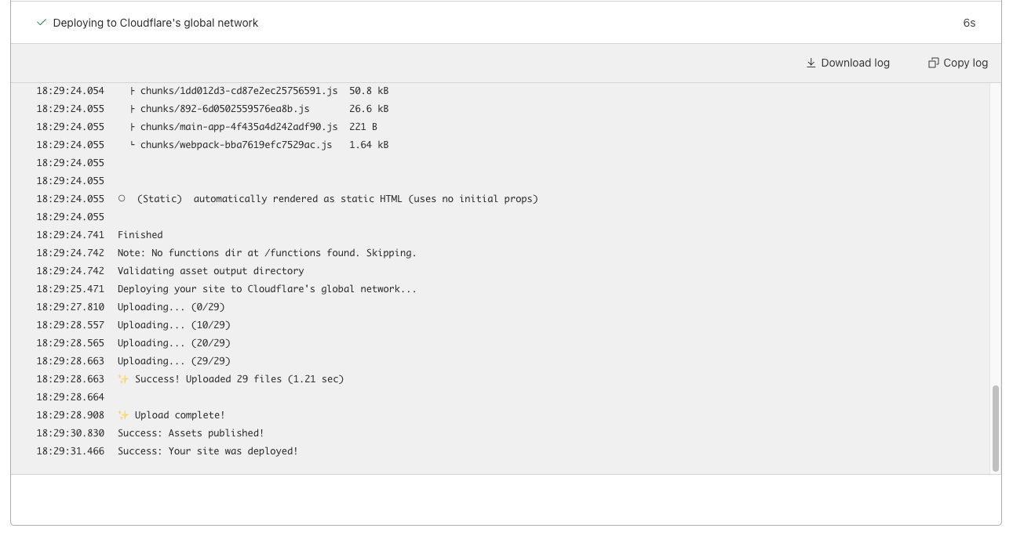Click the download arrow icon
Screen dimensions: 1013x539
click(811, 63)
